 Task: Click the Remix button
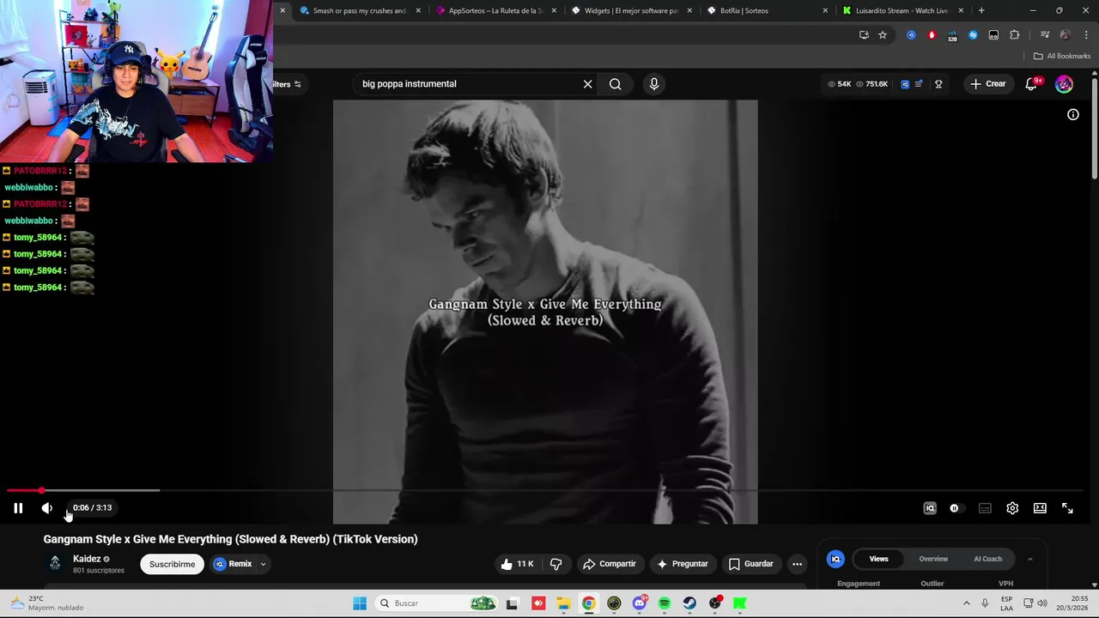coord(233,564)
